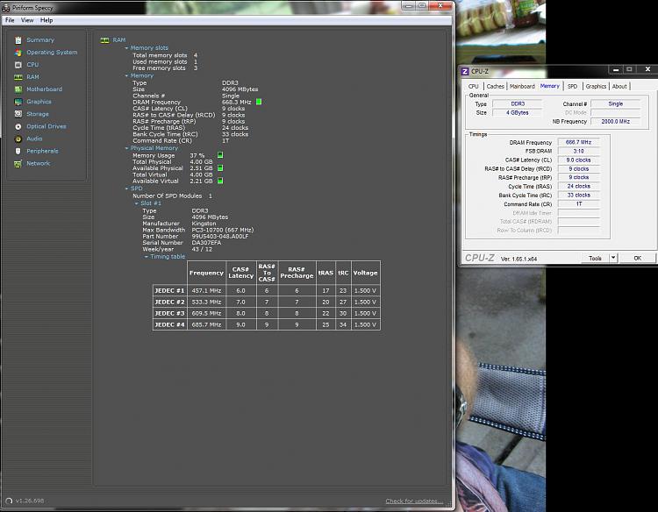This screenshot has height=512, width=658.
Task: Collapse the SPD tree node
Action: click(x=126, y=188)
